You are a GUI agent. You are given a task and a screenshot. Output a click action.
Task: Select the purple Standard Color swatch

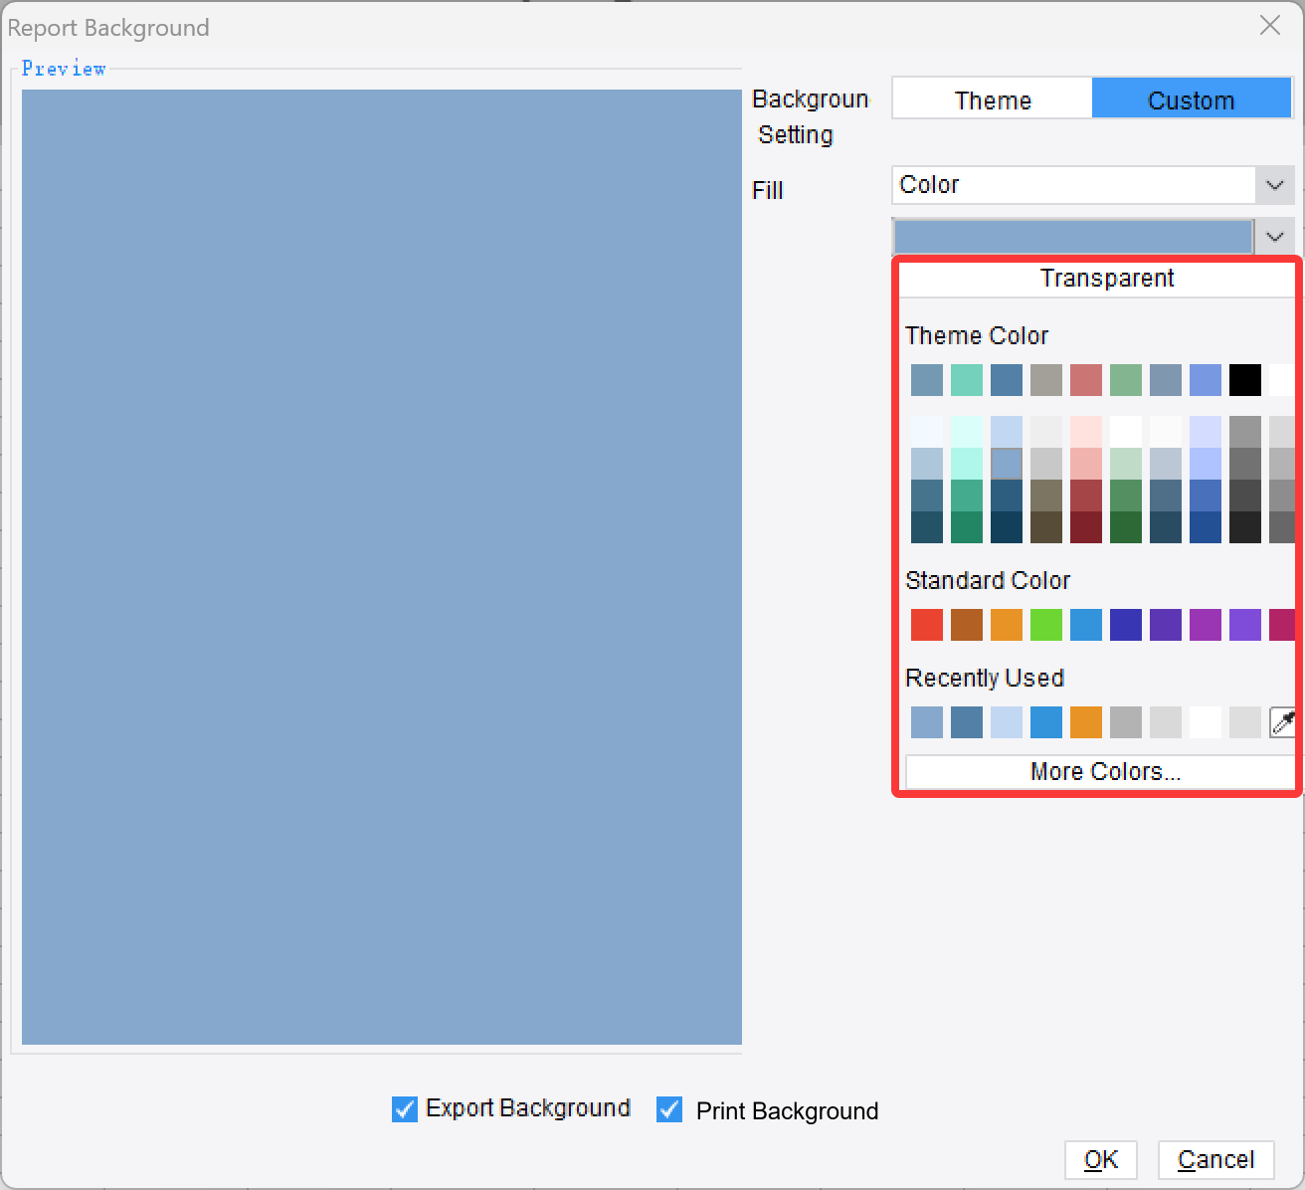coord(1165,625)
